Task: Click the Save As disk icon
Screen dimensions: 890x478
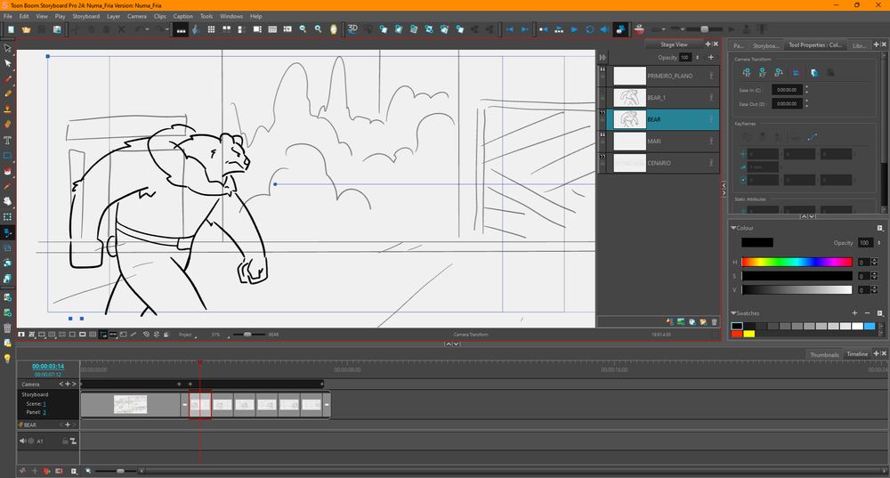Action: [x=57, y=29]
